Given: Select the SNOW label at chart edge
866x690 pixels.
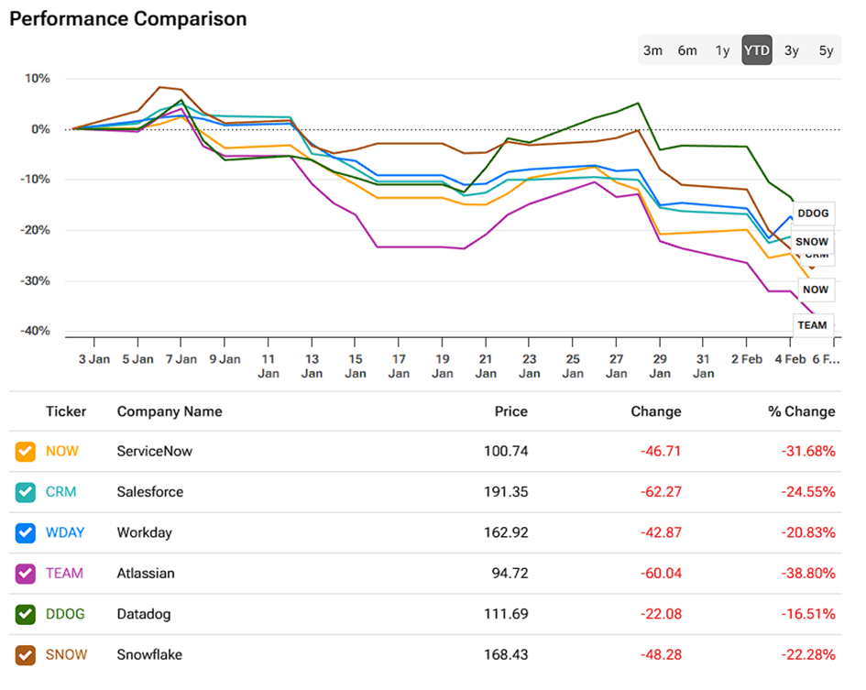Looking at the screenshot, I should click(812, 241).
